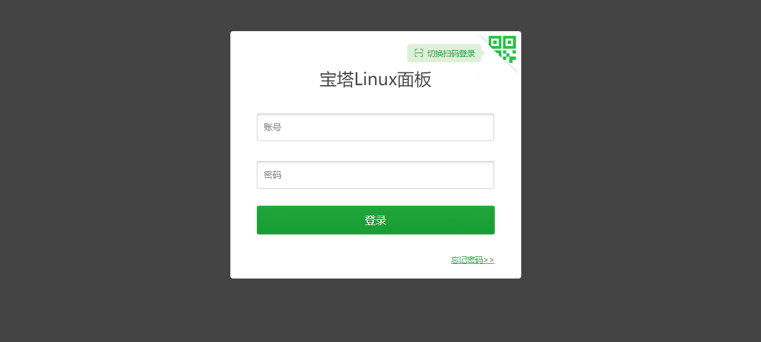The height and width of the screenshot is (342, 761).
Task: Click the pointer arrow of the scan-login tooltip
Action: 483,53
